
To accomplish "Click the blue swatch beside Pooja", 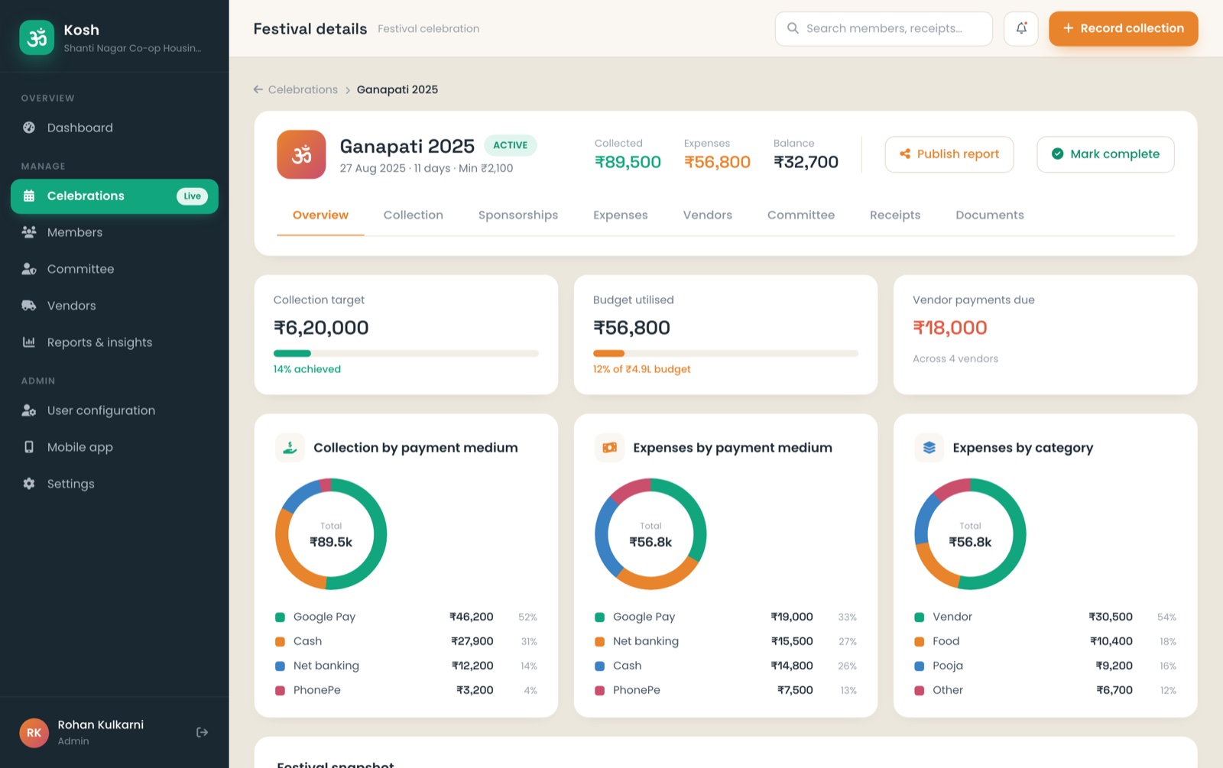I will (919, 666).
